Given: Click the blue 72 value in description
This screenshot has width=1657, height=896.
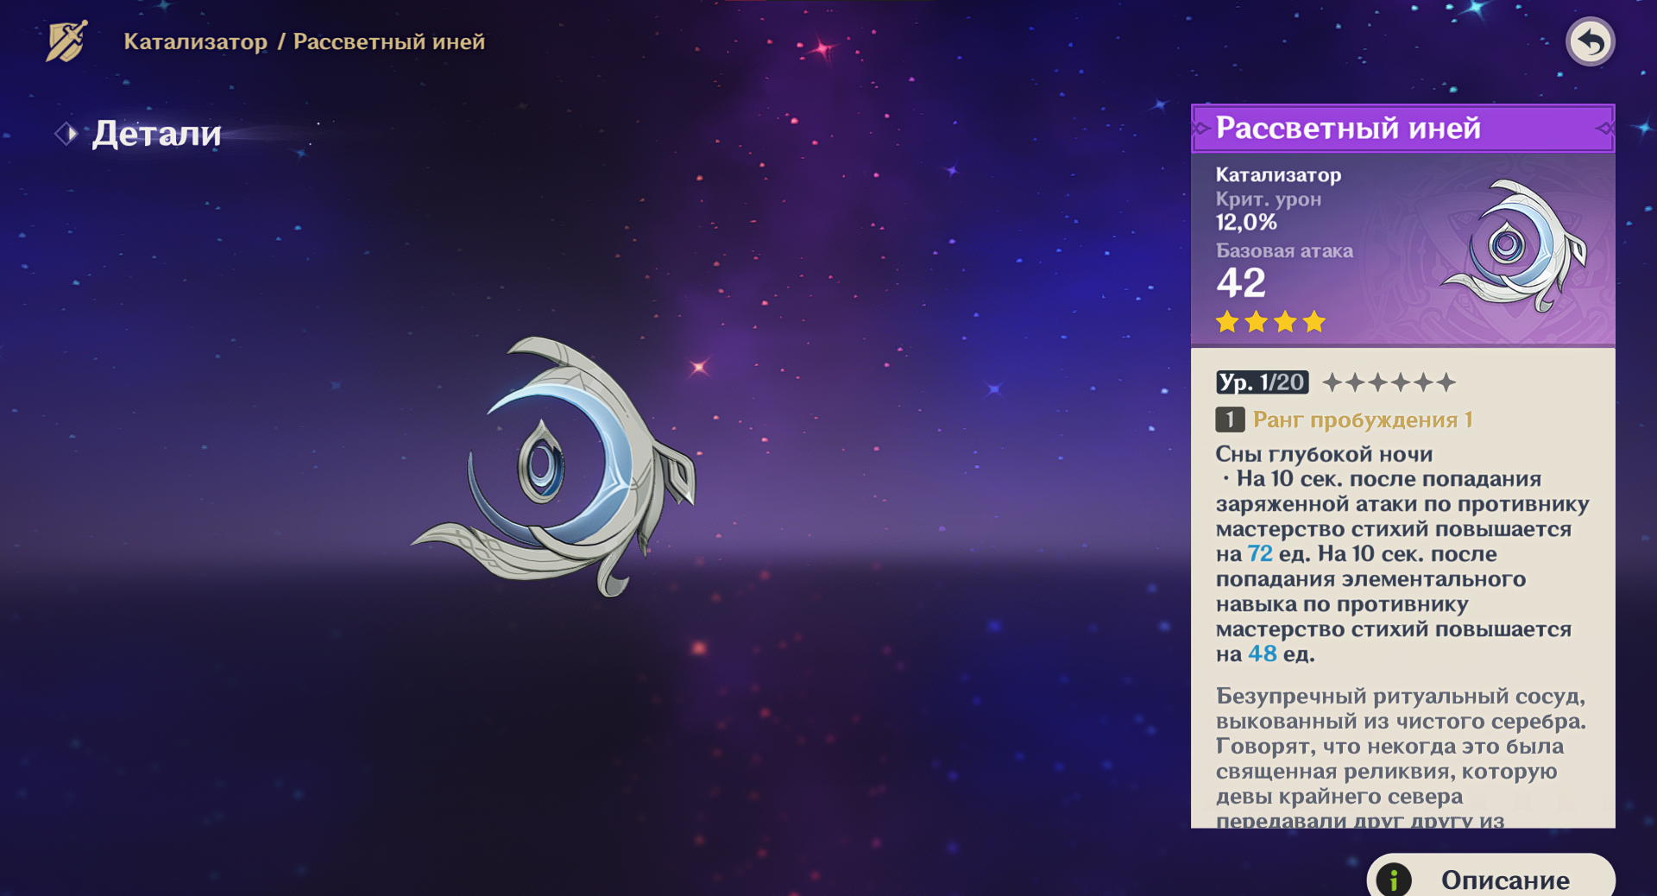Looking at the screenshot, I should pyautogui.click(x=1260, y=554).
